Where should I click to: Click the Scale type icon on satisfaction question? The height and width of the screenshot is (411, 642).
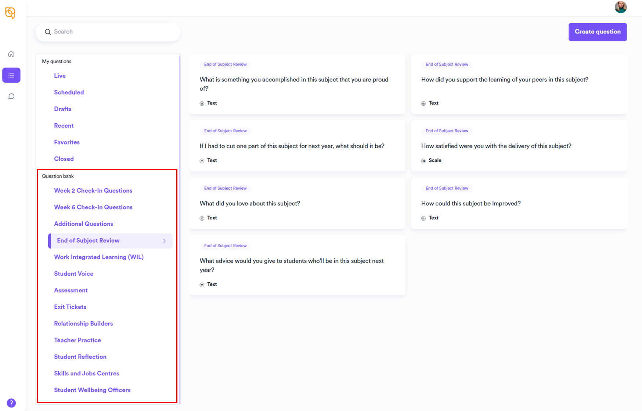pos(423,161)
